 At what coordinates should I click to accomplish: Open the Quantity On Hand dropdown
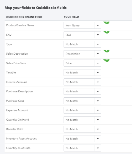82,120
